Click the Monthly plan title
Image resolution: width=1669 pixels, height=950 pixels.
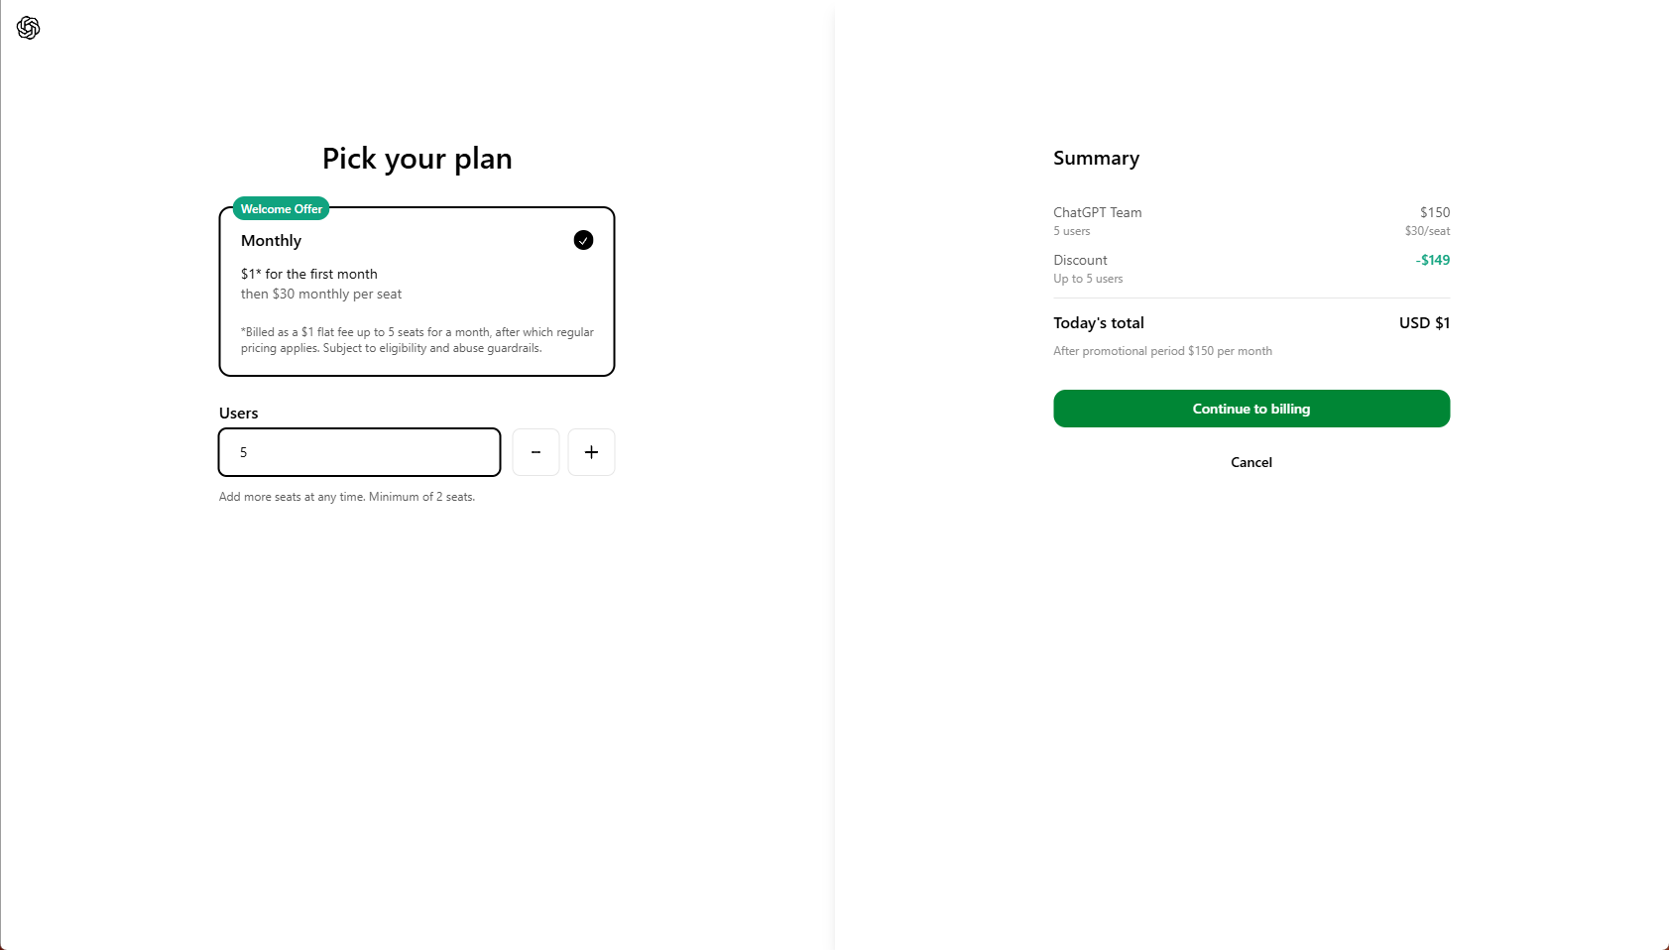tap(271, 241)
